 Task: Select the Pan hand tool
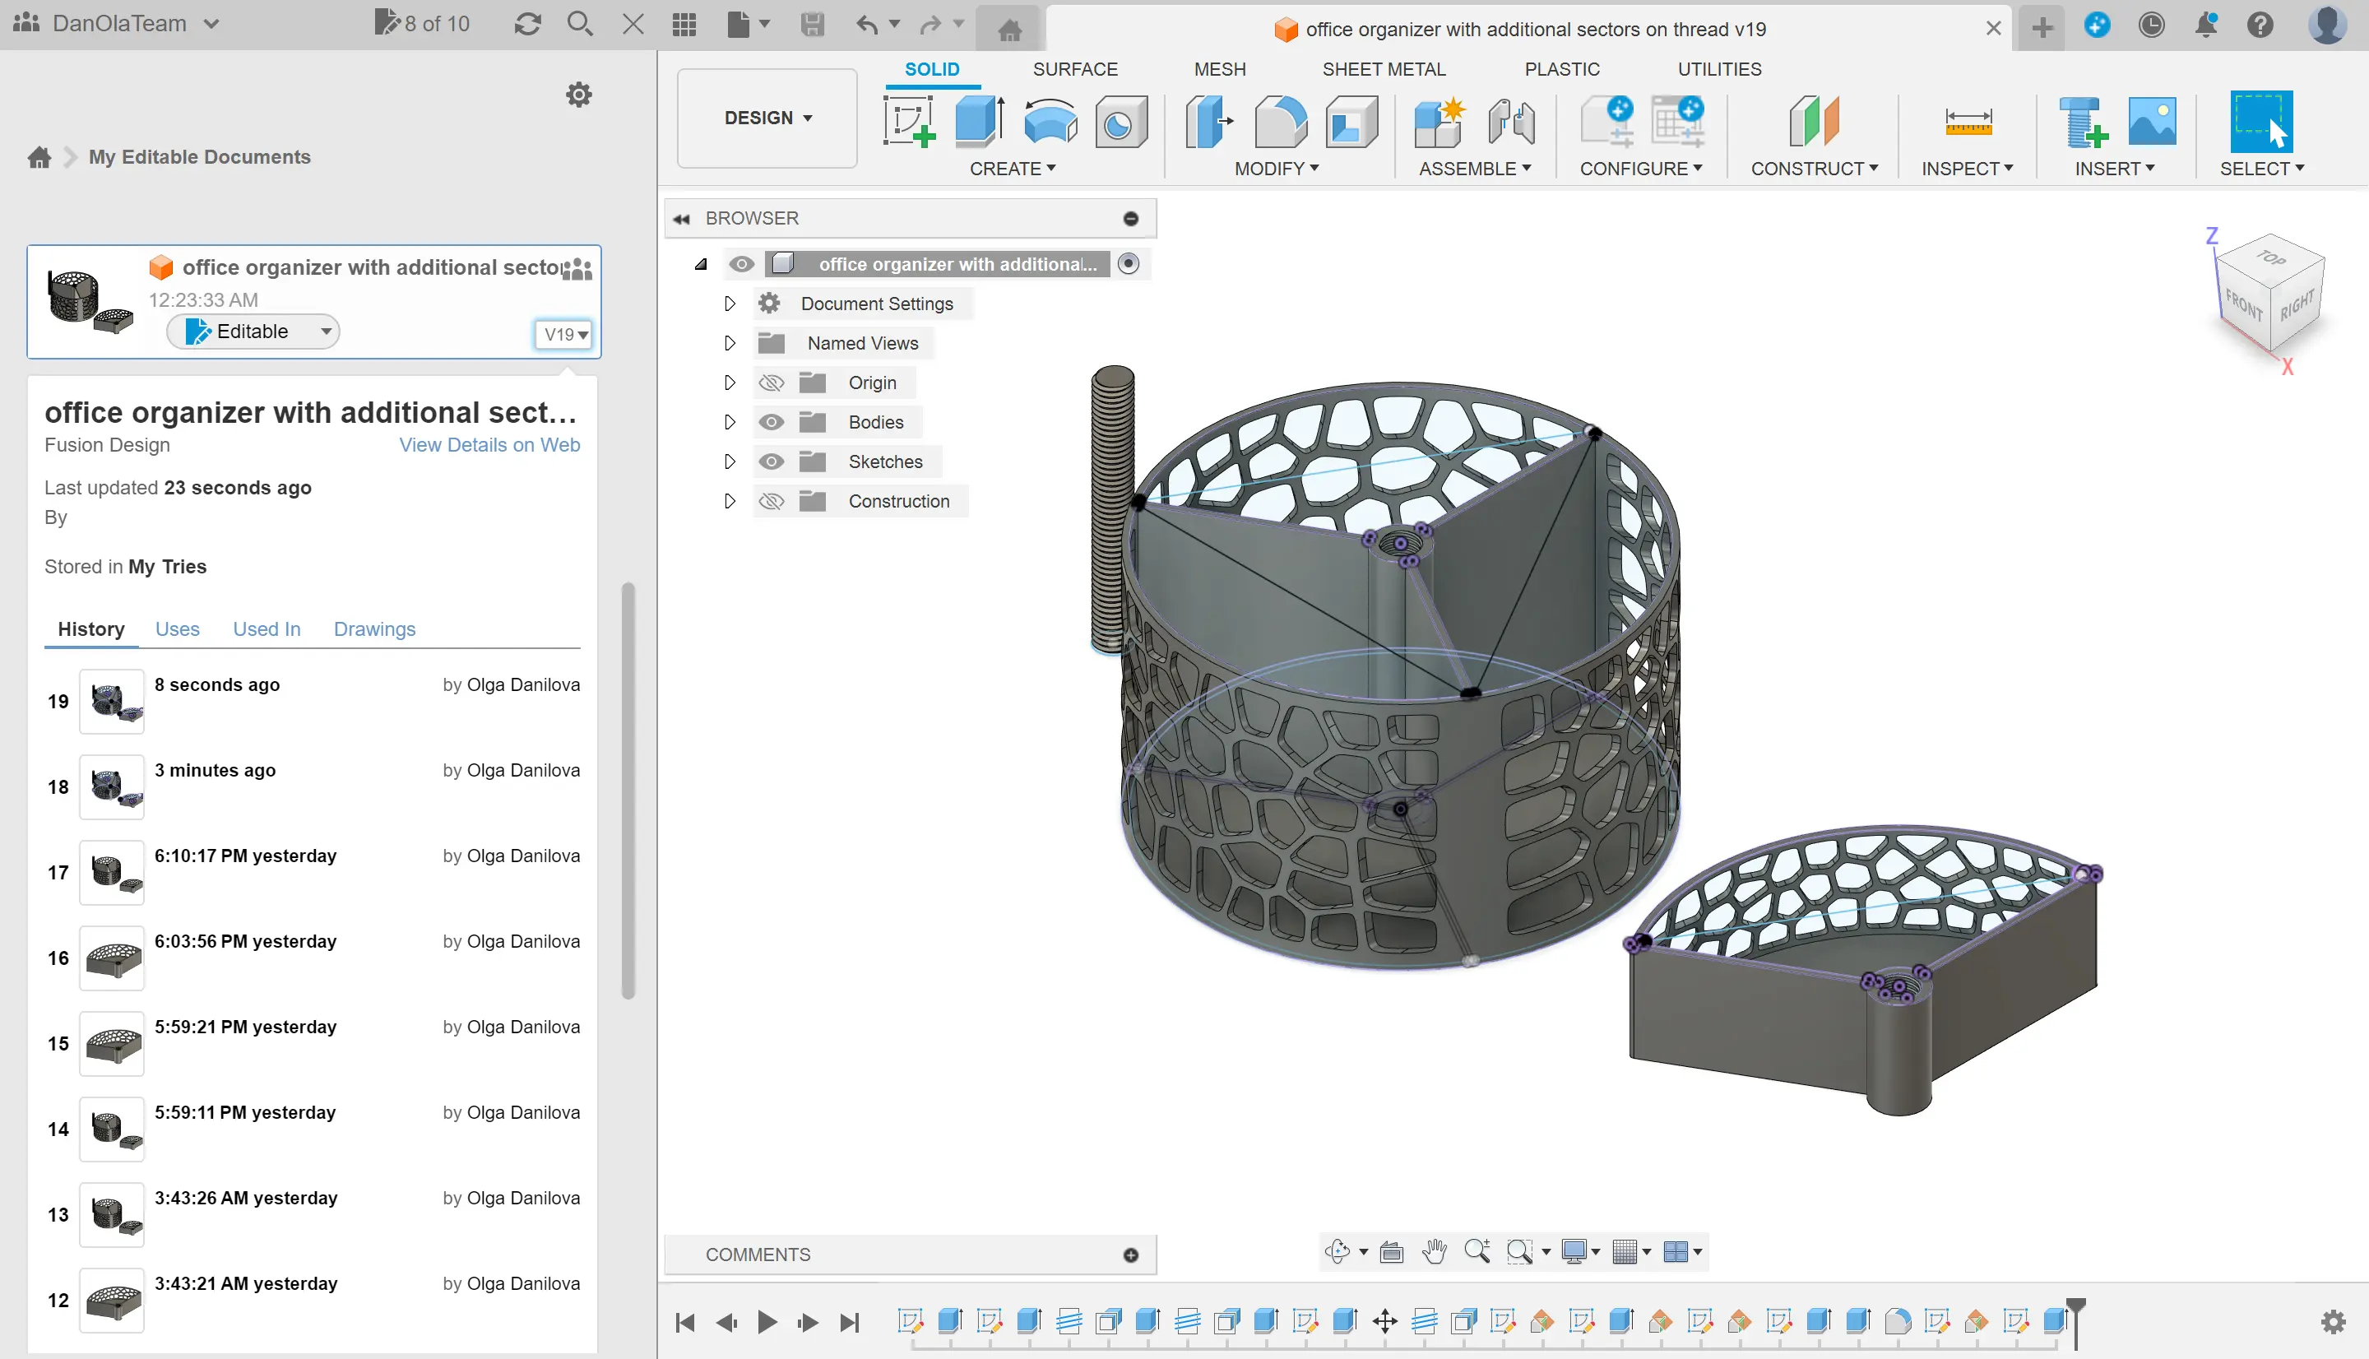(x=1434, y=1252)
